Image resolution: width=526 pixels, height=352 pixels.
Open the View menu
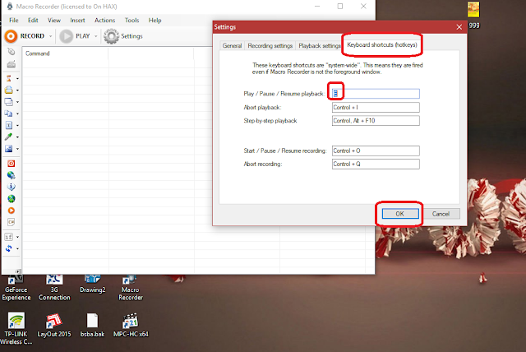(54, 20)
